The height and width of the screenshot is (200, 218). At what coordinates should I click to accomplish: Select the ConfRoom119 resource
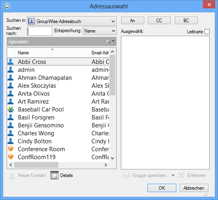pyautogui.click(x=58, y=157)
